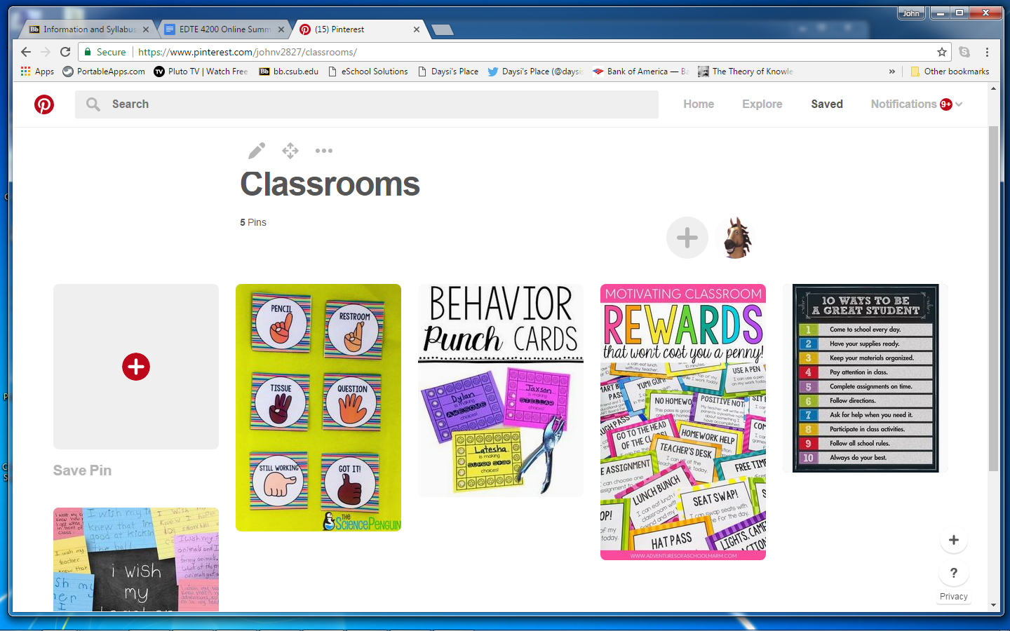Image resolution: width=1010 pixels, height=631 pixels.
Task: Click the floating plus button above Privacy
Action: (953, 540)
